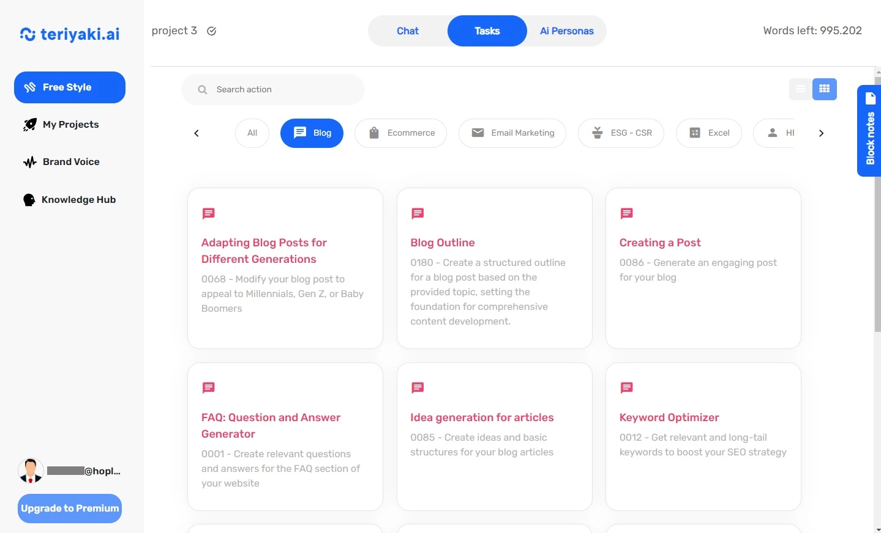Click the plant icon in ESG - CSR chip

598,133
